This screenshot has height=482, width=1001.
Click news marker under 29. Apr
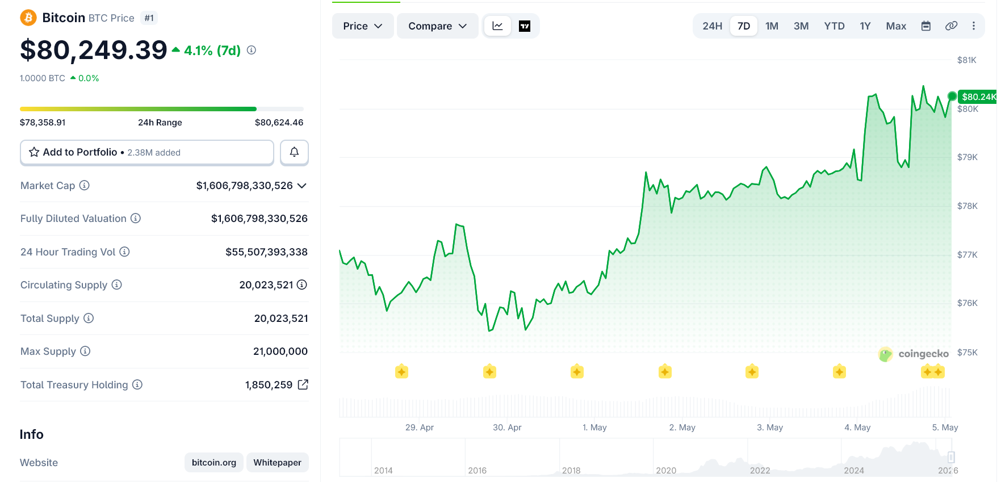401,372
